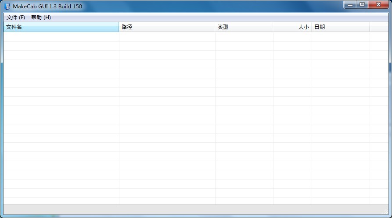The image size is (392, 218).
Task: Minimize the MakeCab GUI window
Action: pyautogui.click(x=350, y=5)
